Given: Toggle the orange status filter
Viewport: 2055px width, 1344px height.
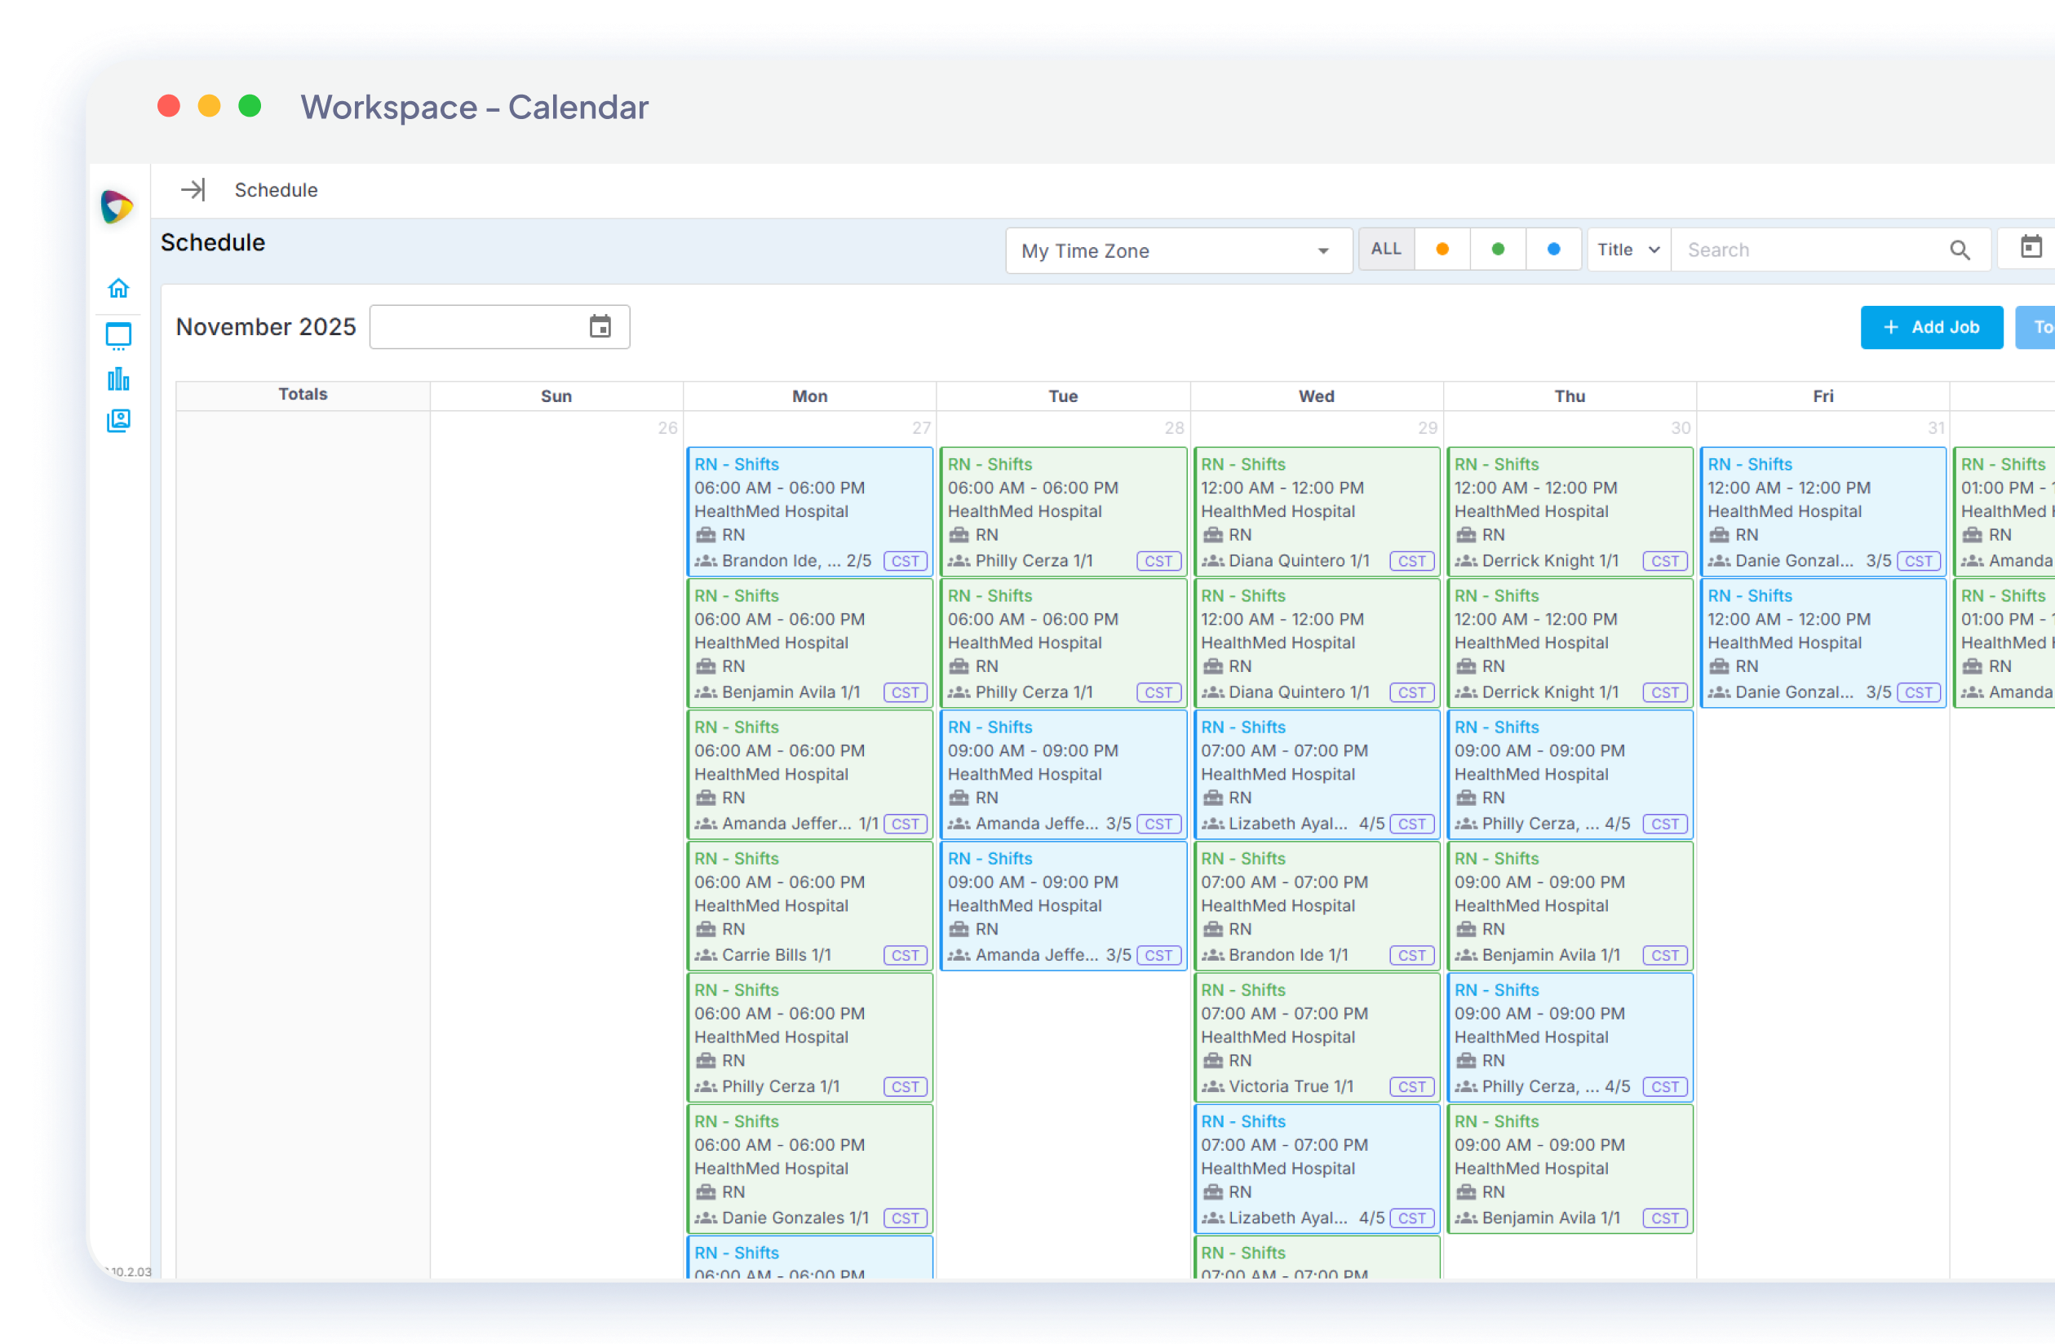Looking at the screenshot, I should tap(1442, 250).
